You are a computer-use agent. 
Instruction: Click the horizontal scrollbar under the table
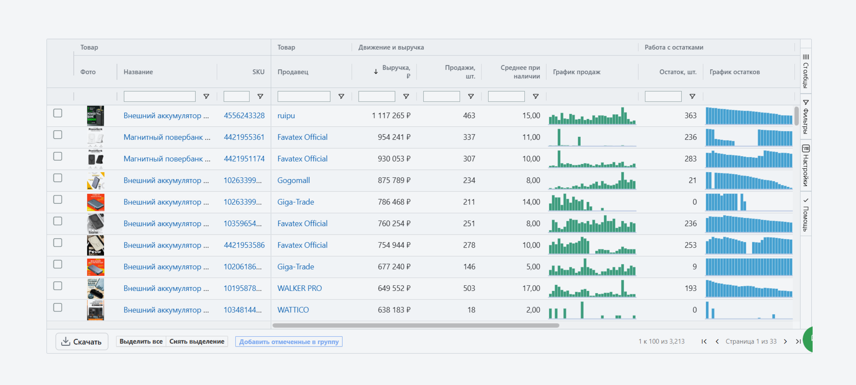(415, 325)
